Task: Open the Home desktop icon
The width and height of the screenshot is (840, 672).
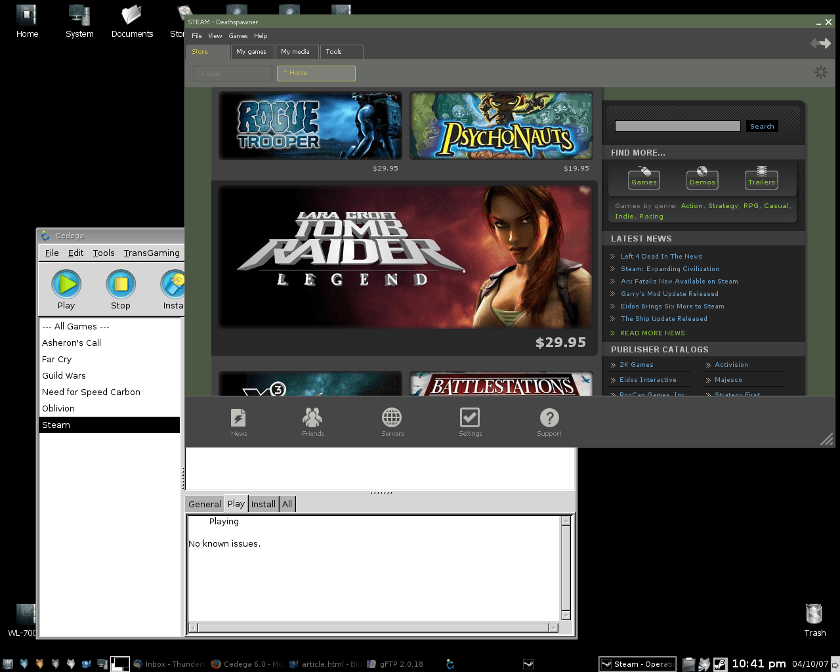Action: 27,14
